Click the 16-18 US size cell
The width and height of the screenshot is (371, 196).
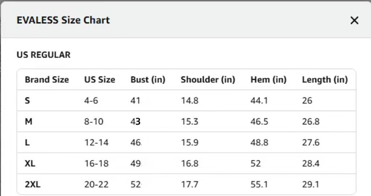[x=96, y=163]
